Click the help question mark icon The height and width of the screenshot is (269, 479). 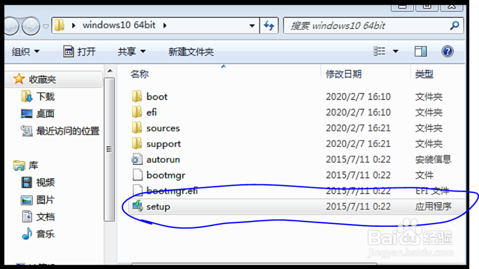click(447, 51)
